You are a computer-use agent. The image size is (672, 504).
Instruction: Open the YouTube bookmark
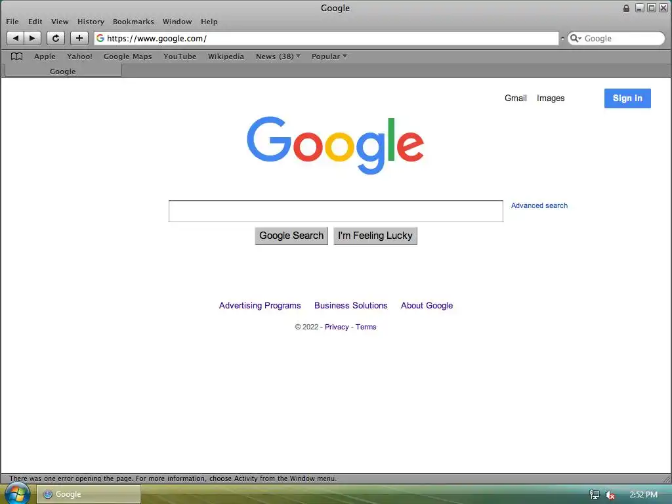click(180, 56)
